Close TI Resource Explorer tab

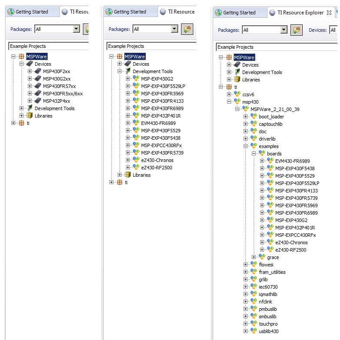(x=329, y=13)
